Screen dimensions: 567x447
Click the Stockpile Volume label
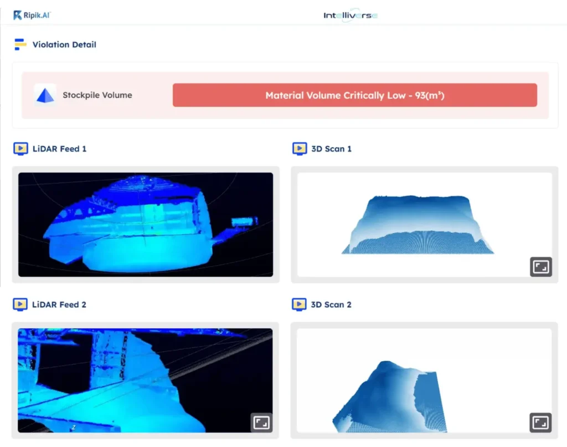(x=97, y=95)
